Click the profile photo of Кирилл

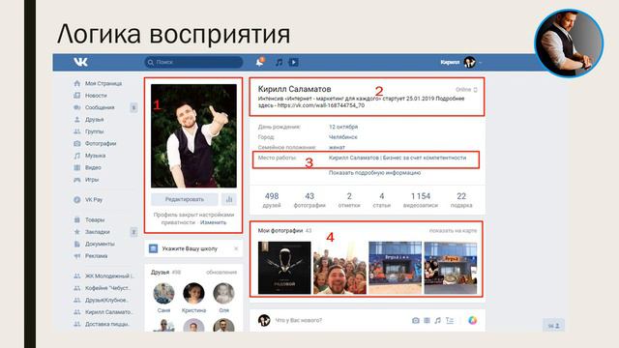pyautogui.click(x=193, y=135)
